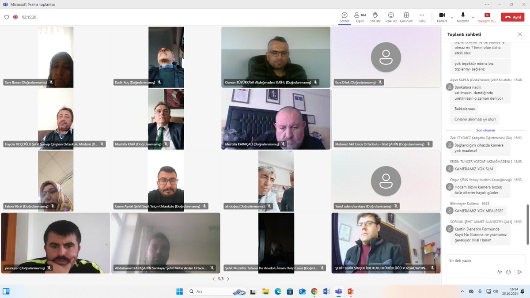Open Word from taskbar
This screenshot has width=530, height=298.
(326, 291)
